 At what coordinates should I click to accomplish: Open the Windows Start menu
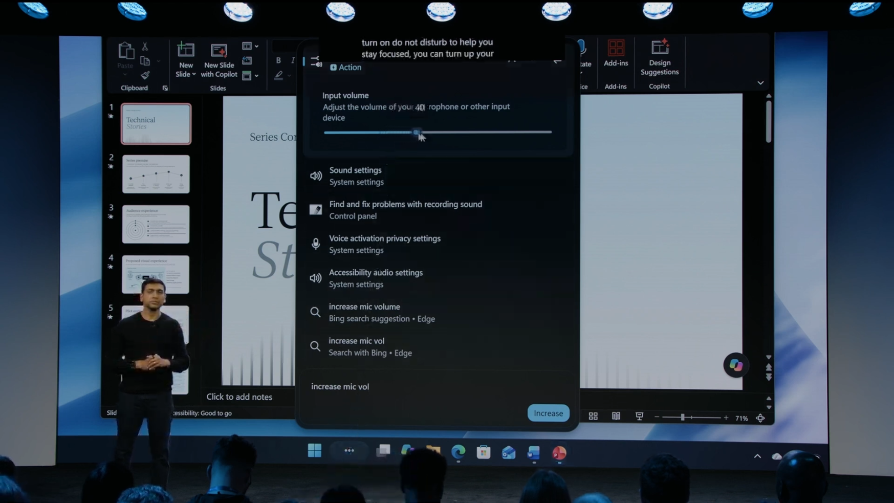(315, 450)
